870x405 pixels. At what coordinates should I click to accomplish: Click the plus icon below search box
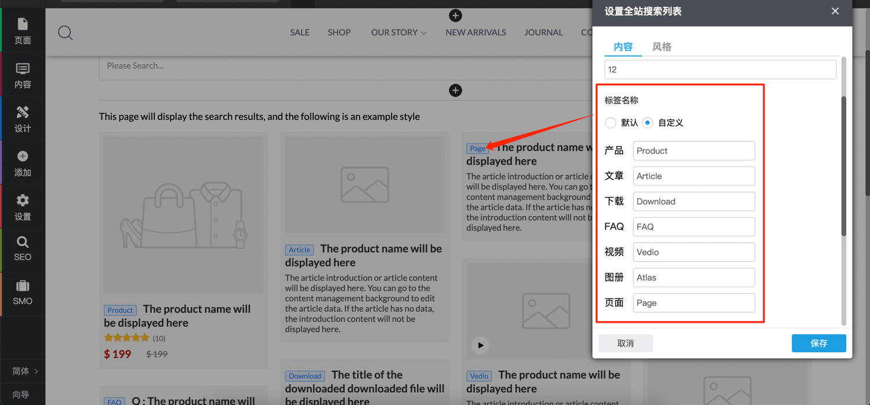455,90
